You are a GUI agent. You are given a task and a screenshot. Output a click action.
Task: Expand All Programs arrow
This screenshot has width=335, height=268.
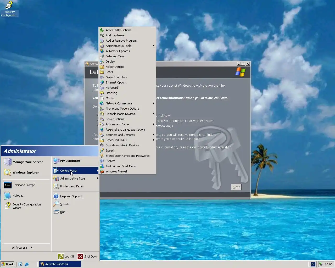pos(31,247)
